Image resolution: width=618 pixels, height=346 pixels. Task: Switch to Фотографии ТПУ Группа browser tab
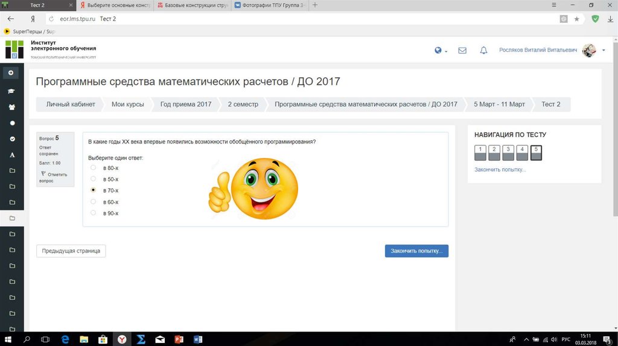coord(270,5)
